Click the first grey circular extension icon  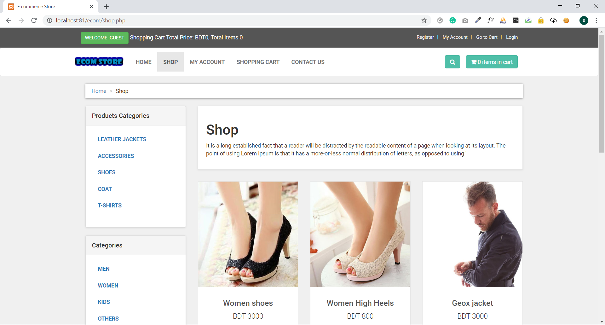click(x=440, y=20)
